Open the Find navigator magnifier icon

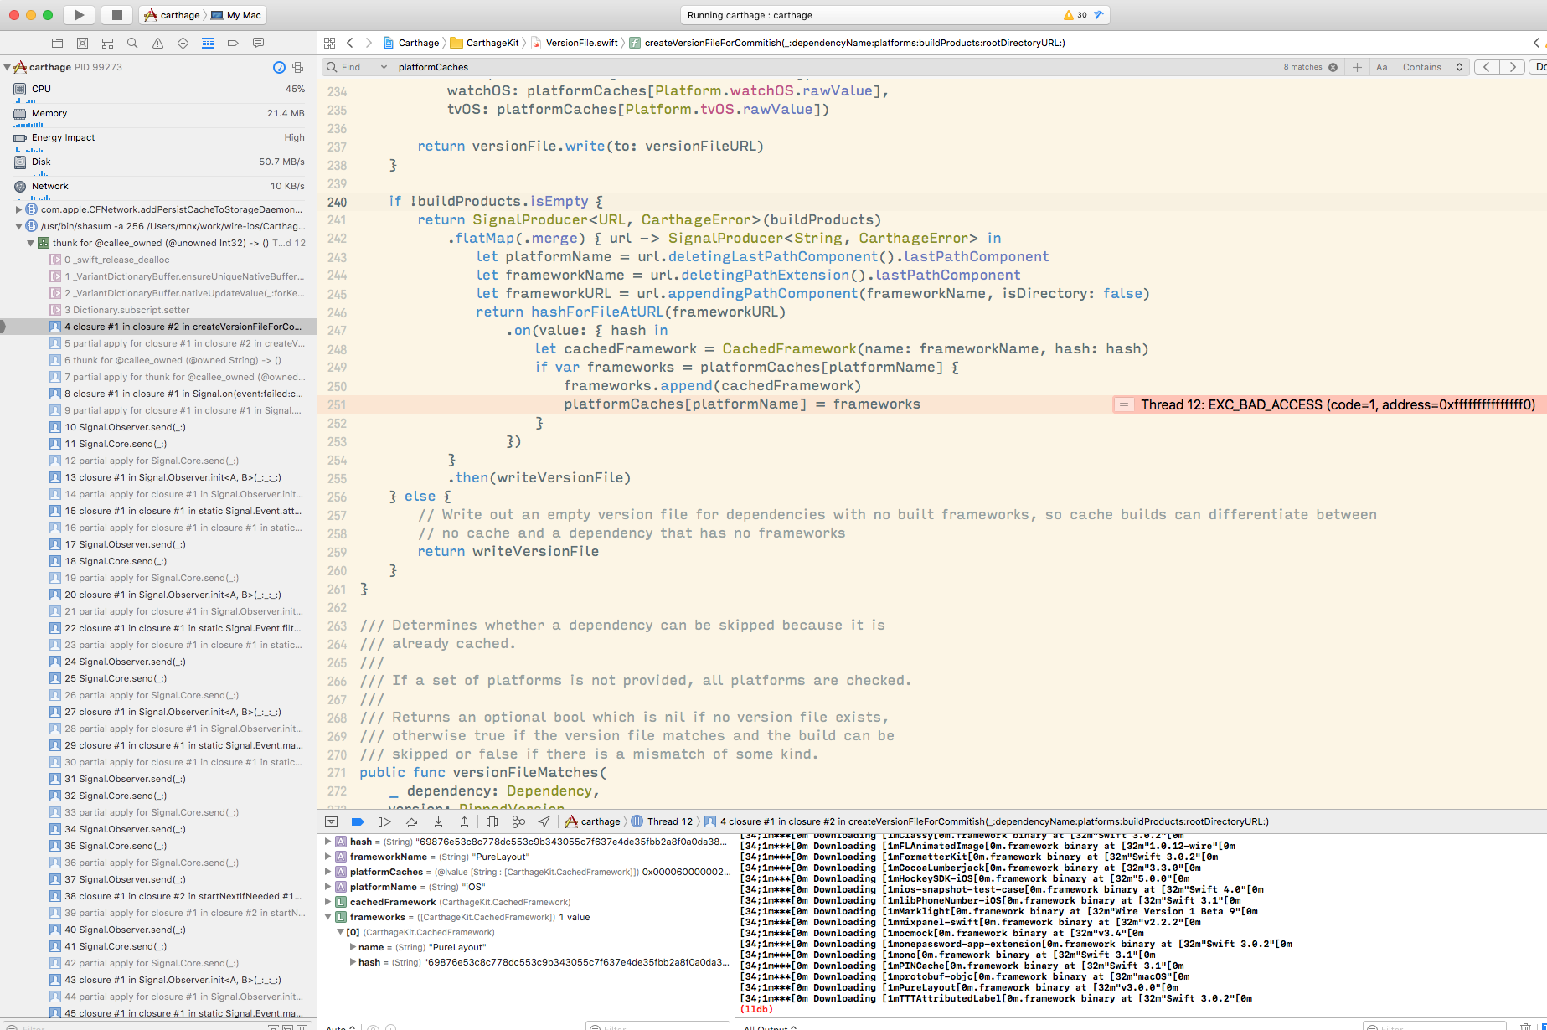(132, 43)
